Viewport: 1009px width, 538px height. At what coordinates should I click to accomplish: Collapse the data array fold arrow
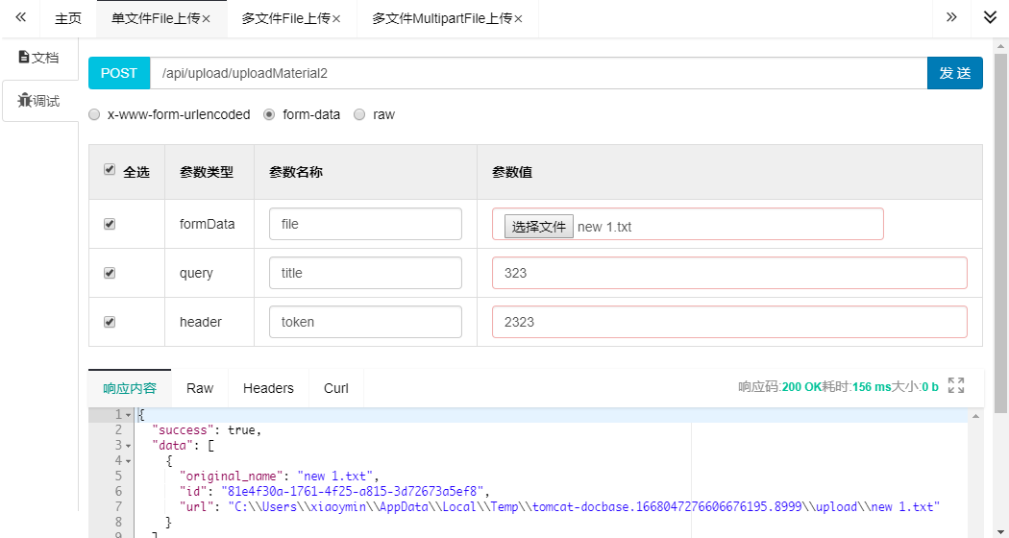tap(129, 446)
